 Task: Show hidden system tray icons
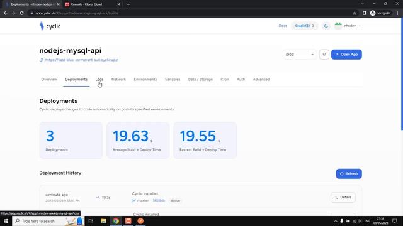(x=336, y=221)
